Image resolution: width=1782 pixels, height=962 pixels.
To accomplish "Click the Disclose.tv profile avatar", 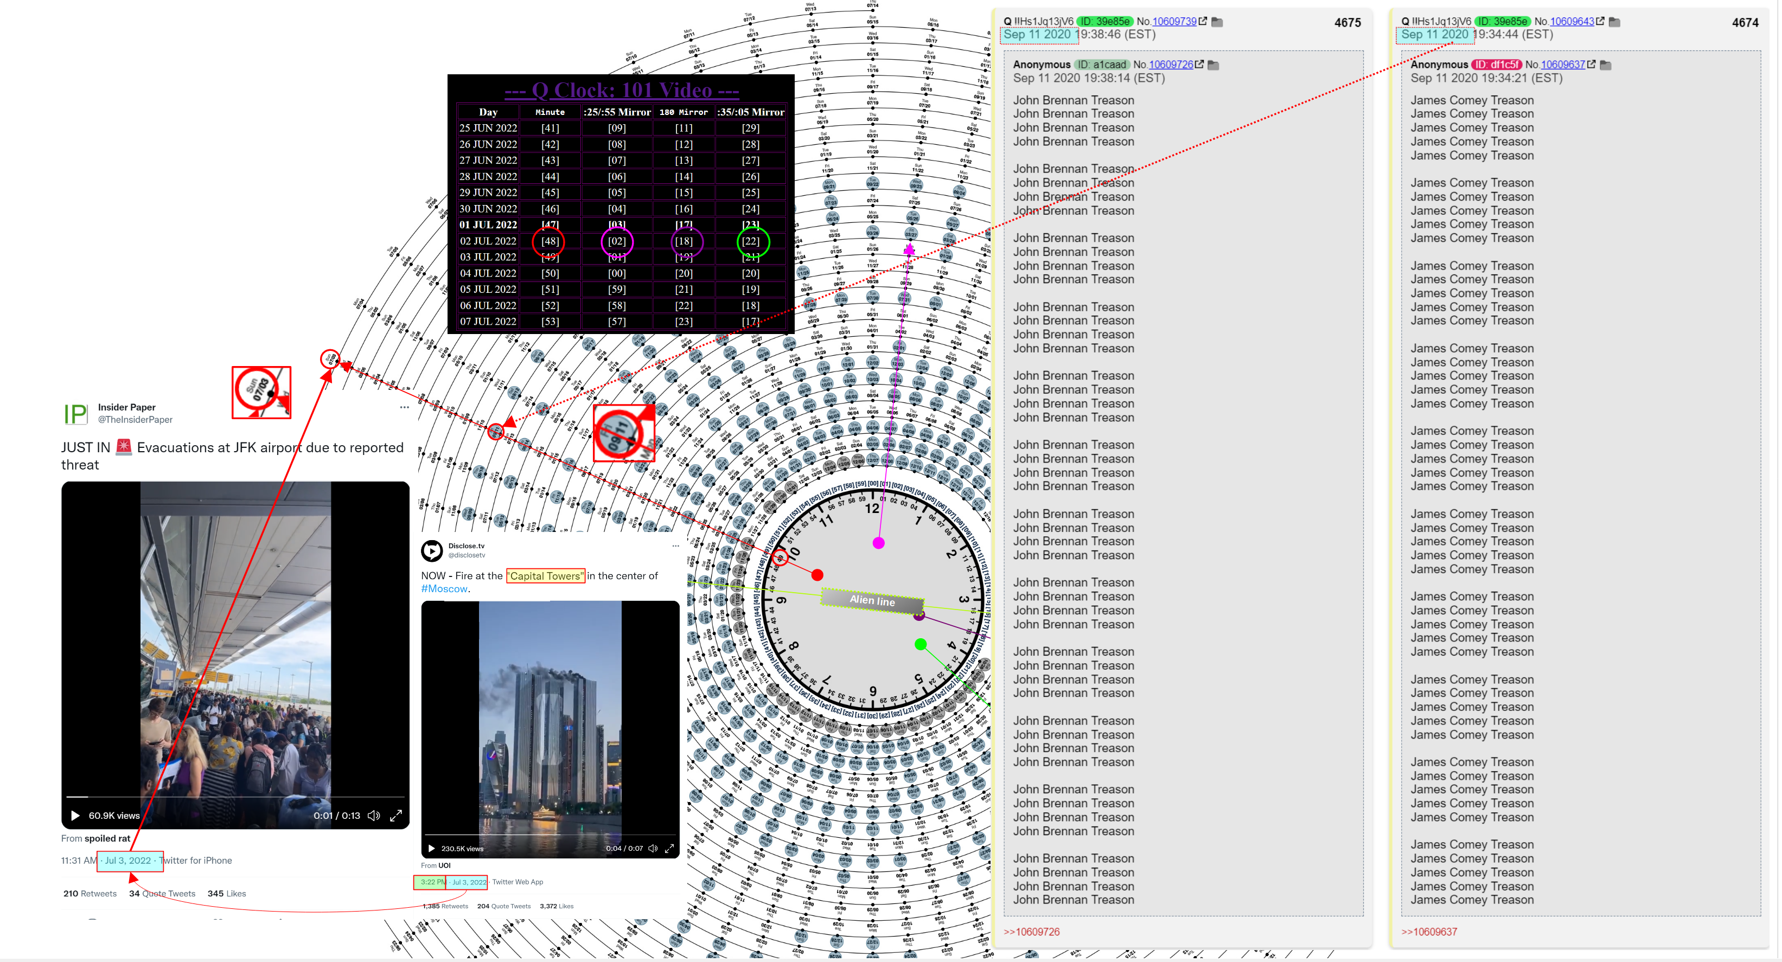I will coord(432,550).
